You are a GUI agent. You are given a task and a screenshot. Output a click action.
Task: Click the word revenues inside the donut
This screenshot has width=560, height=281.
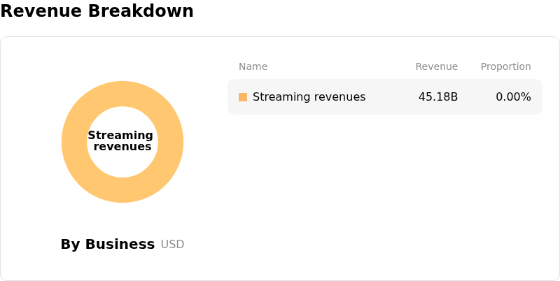pyautogui.click(x=122, y=147)
